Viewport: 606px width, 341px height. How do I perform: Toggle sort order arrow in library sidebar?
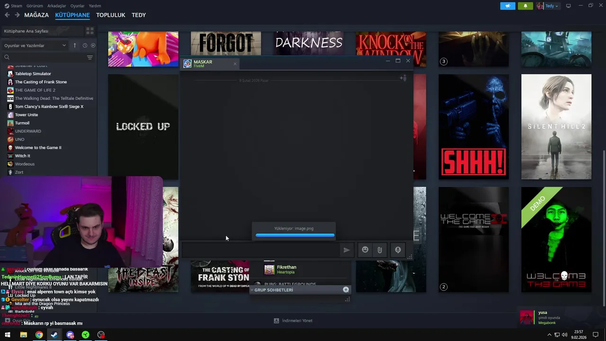[x=74, y=45]
